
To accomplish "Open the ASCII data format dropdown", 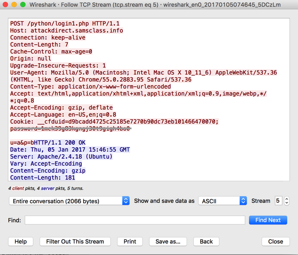I will point(222,201).
